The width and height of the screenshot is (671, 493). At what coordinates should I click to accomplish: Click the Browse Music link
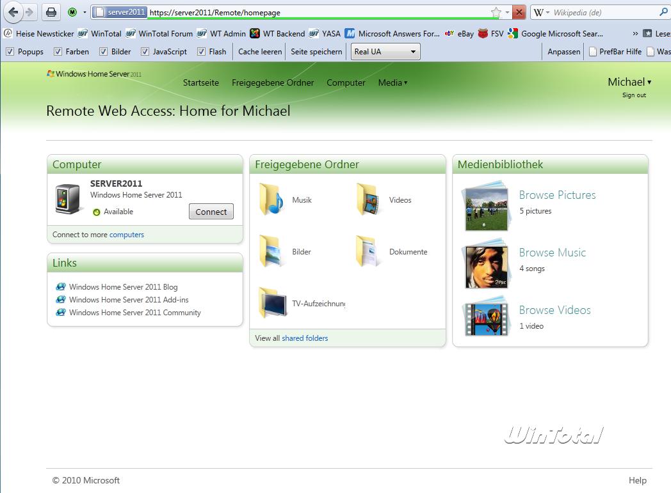tap(552, 253)
